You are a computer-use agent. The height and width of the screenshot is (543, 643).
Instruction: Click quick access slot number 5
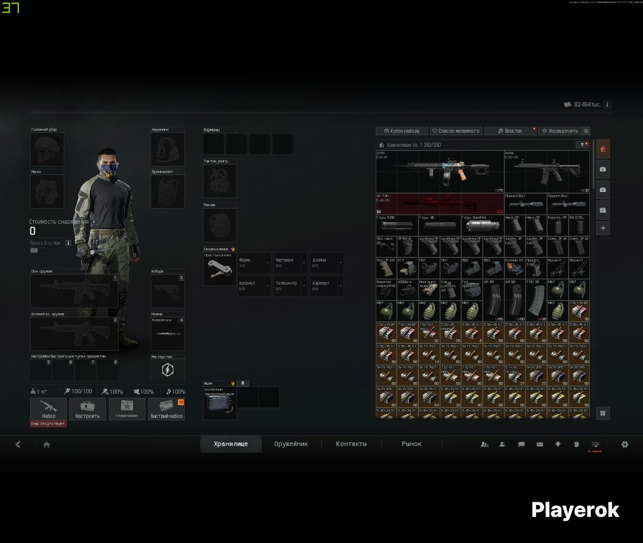pos(41,370)
